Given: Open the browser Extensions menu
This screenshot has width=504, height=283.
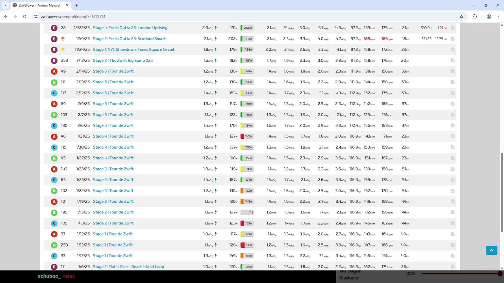Looking at the screenshot, I should [475, 17].
